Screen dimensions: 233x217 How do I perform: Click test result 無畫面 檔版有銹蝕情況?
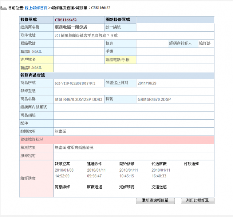(x=74, y=148)
